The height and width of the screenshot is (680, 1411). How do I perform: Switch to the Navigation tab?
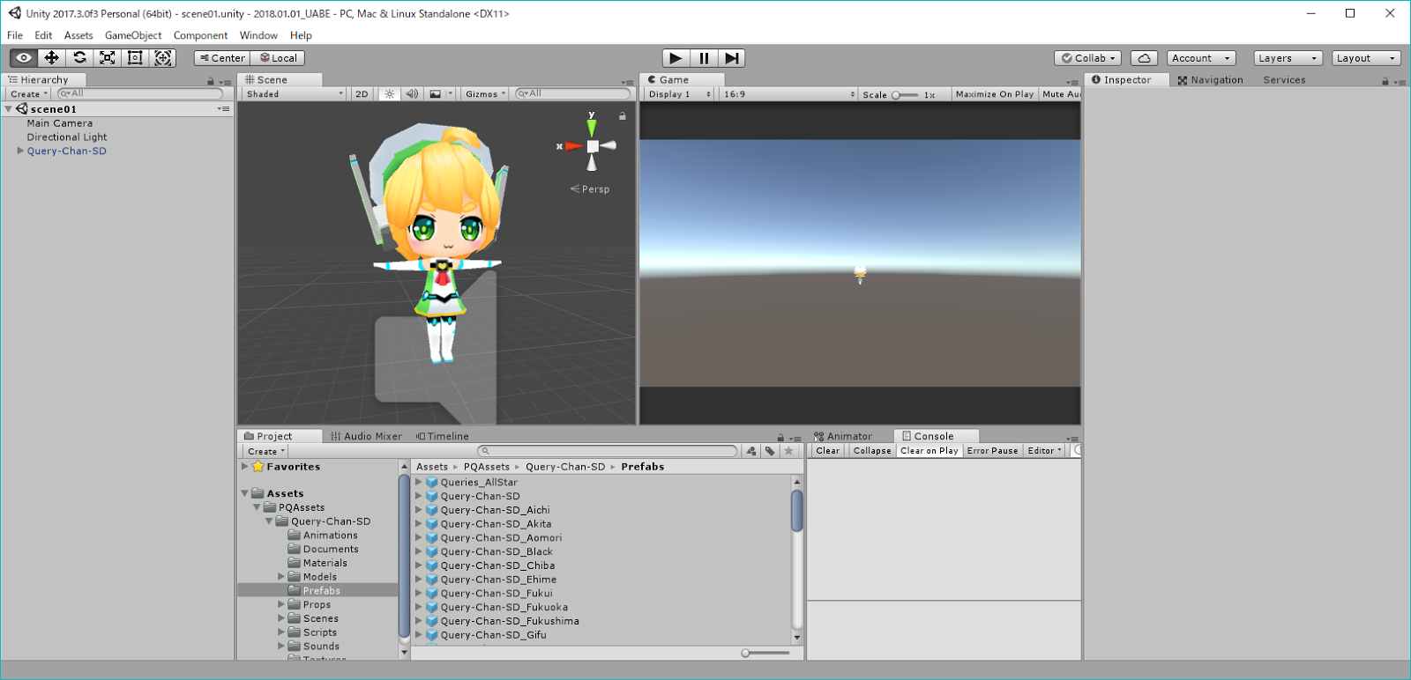[x=1210, y=80]
